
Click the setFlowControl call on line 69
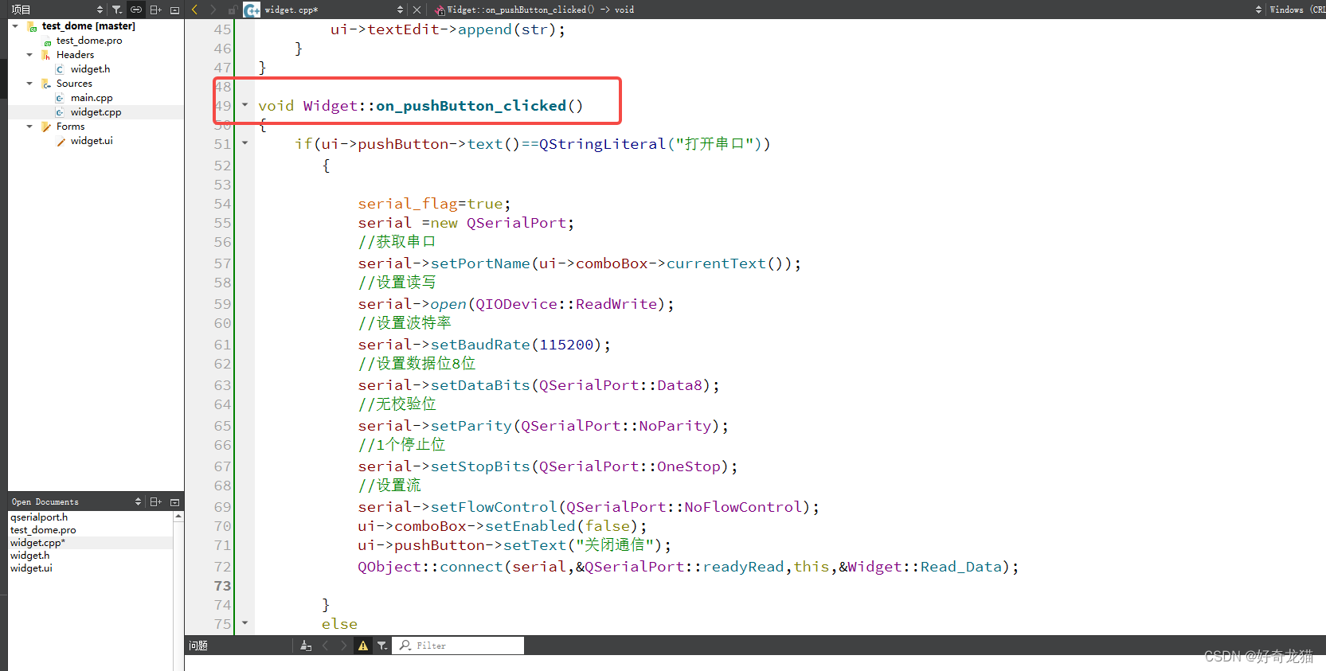click(x=589, y=507)
